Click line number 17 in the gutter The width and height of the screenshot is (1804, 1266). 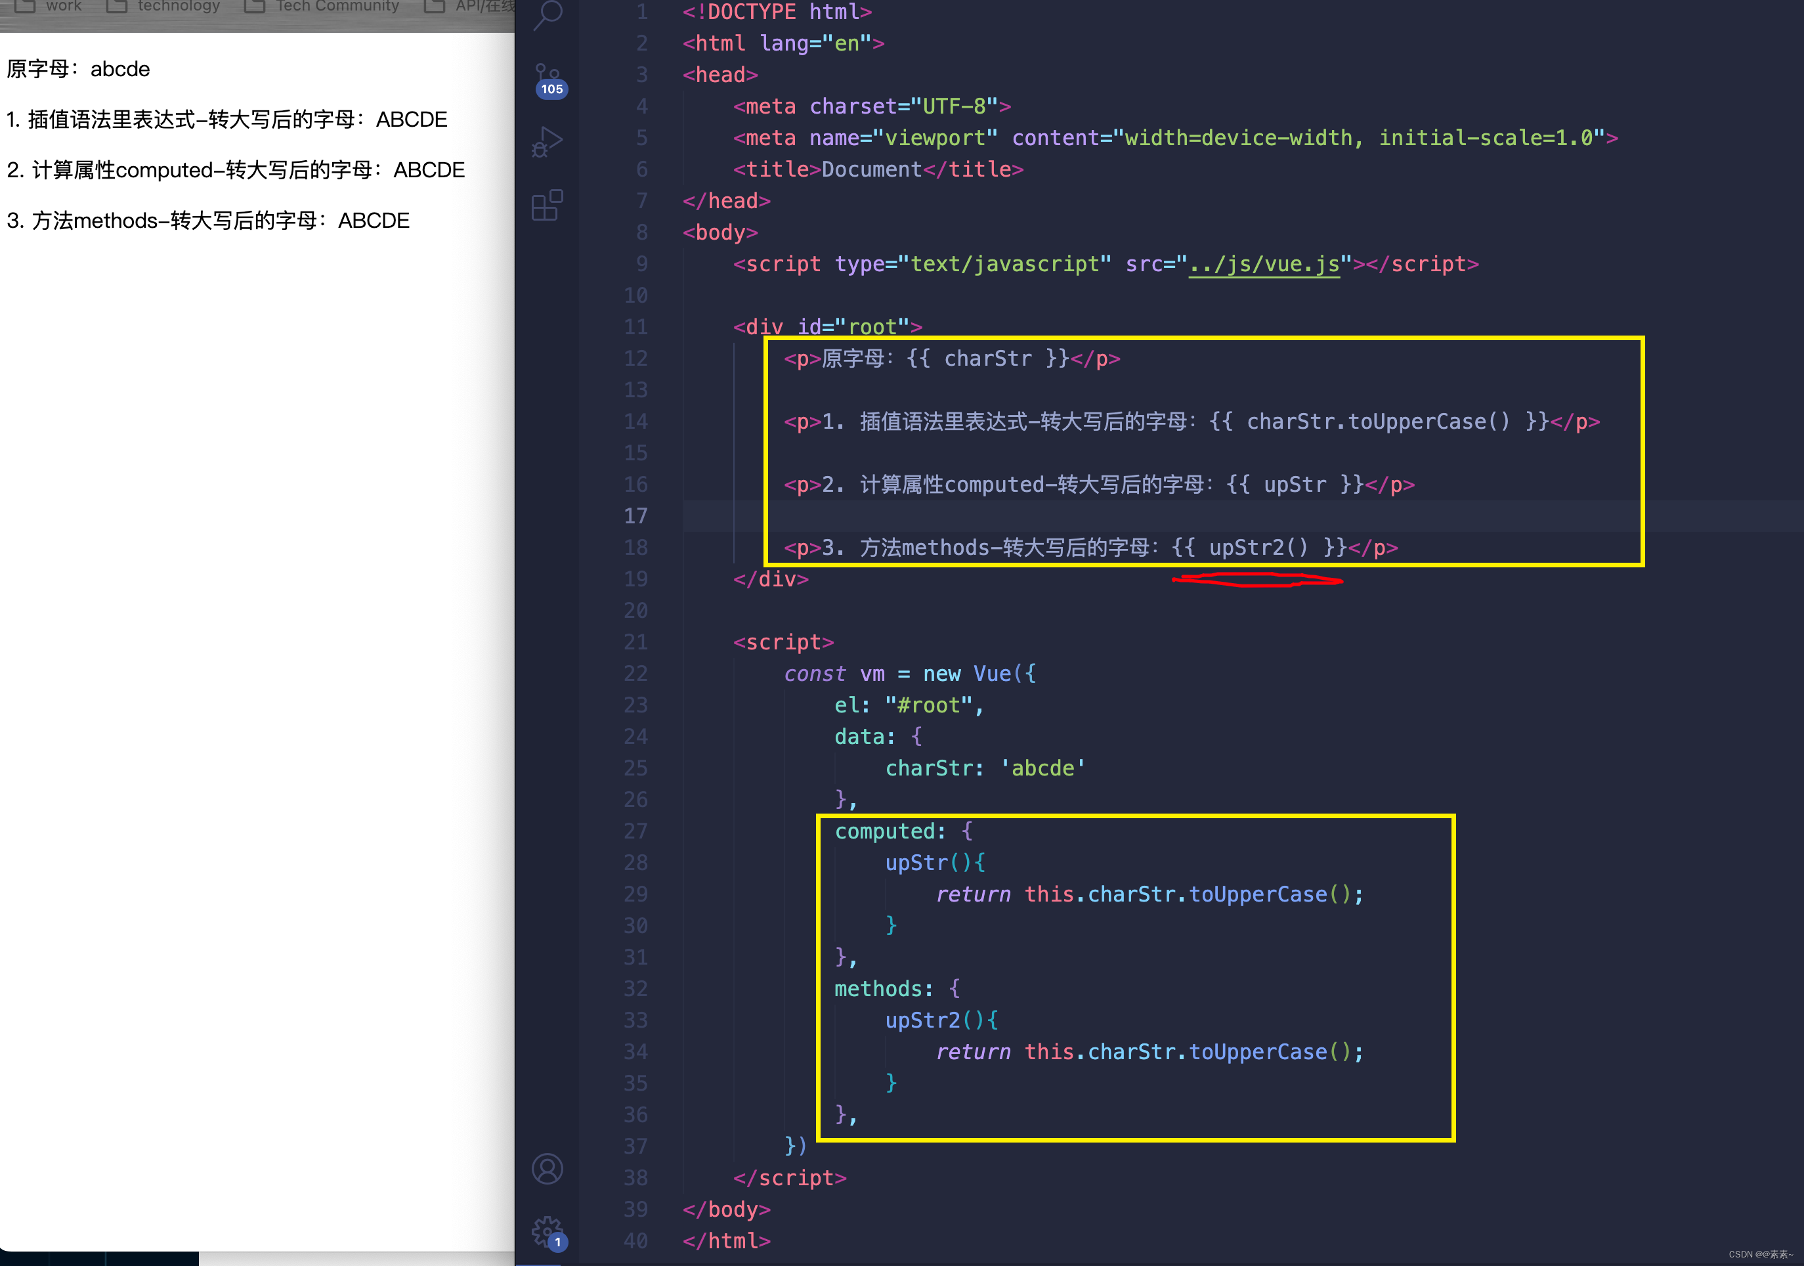(x=635, y=516)
